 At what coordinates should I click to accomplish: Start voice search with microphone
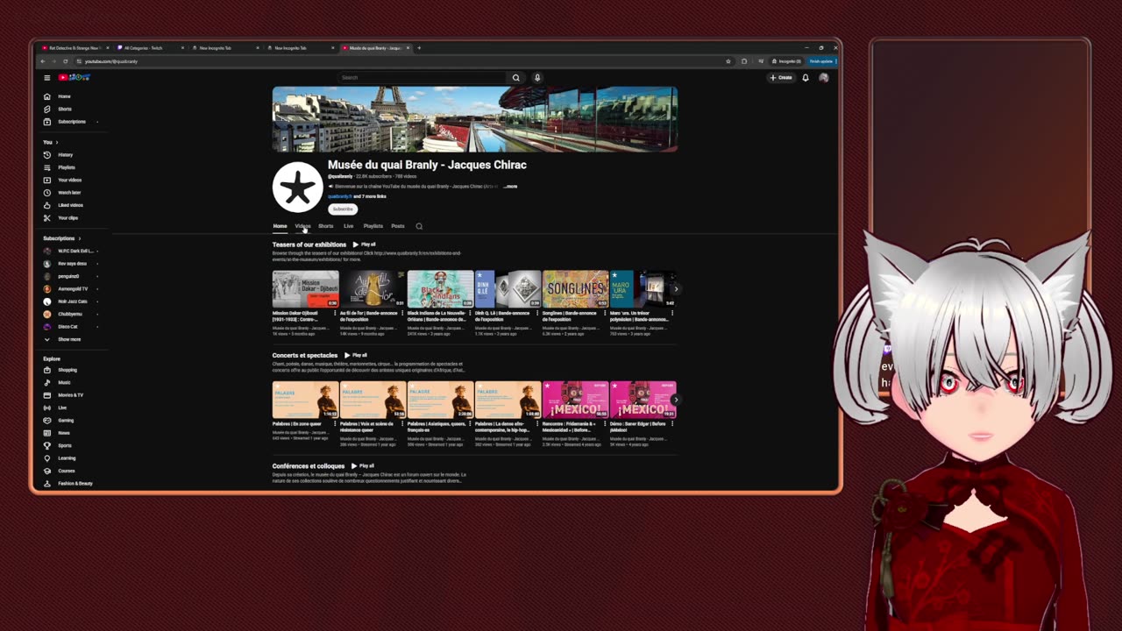click(x=537, y=77)
